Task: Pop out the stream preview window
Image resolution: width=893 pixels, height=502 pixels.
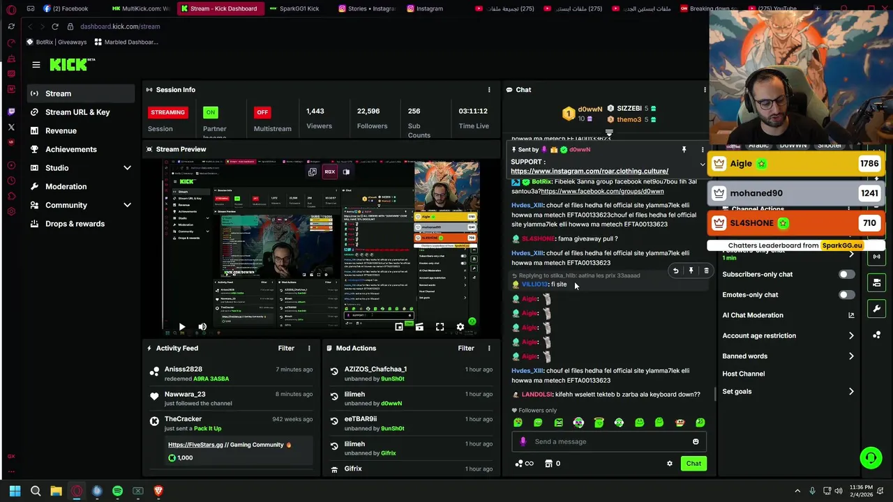Action: (313, 172)
